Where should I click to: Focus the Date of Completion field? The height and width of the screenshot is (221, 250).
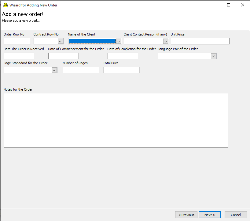(123, 56)
